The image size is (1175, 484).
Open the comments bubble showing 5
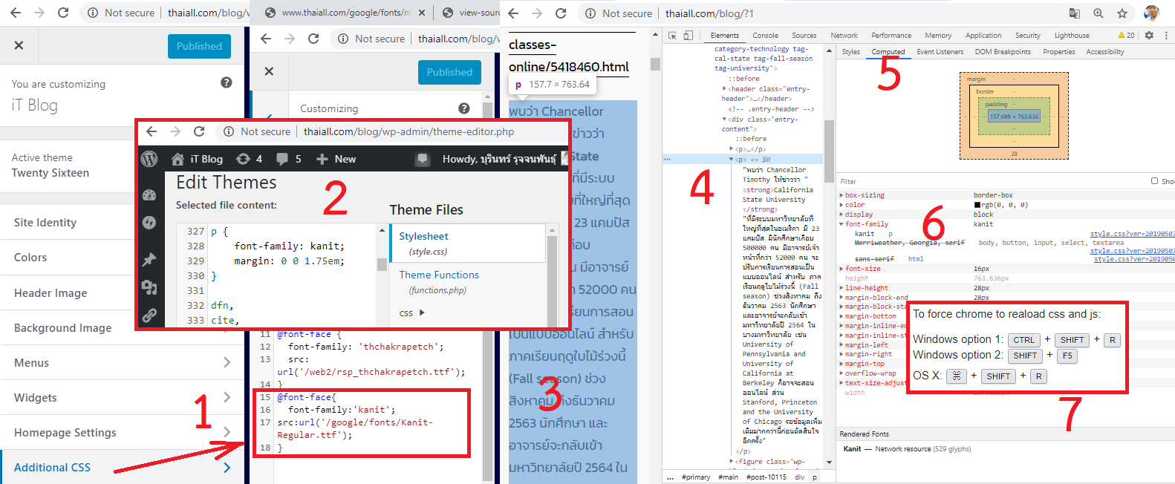pyautogui.click(x=288, y=159)
